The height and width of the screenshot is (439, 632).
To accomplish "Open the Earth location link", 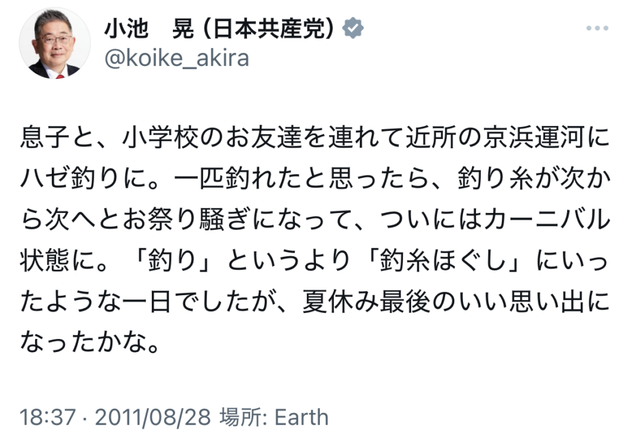I will click(301, 416).
